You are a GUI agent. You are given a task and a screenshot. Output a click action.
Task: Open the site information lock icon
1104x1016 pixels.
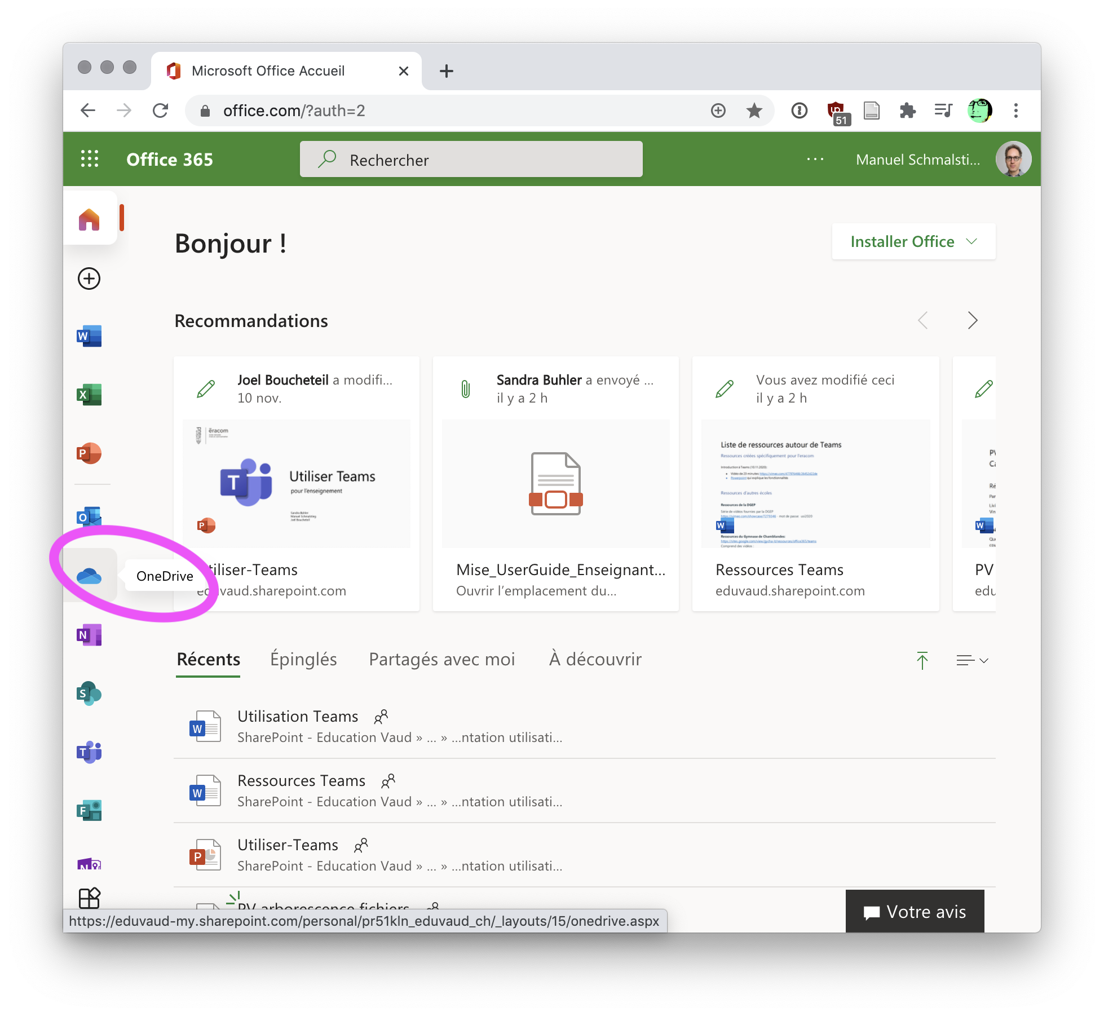click(x=205, y=111)
